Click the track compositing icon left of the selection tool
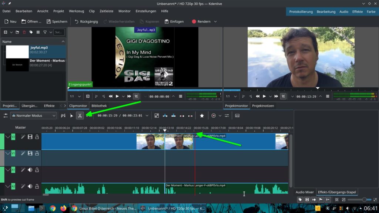The height and width of the screenshot is (213, 379). [63, 116]
